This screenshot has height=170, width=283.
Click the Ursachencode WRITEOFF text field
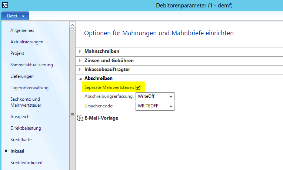[152, 106]
